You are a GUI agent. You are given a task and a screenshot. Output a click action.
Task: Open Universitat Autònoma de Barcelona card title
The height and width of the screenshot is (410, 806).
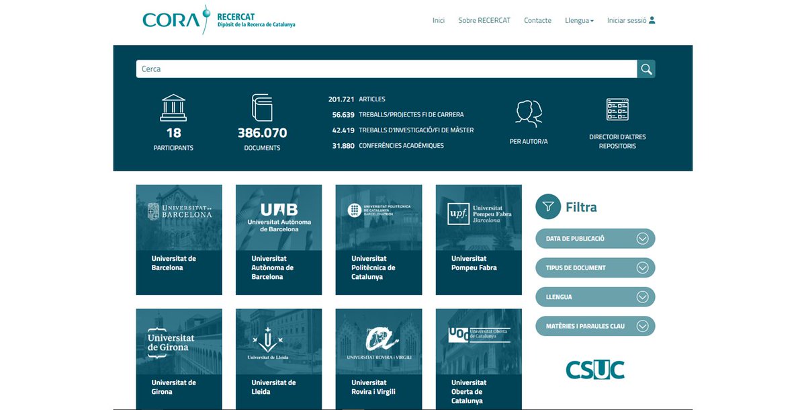coord(273,268)
